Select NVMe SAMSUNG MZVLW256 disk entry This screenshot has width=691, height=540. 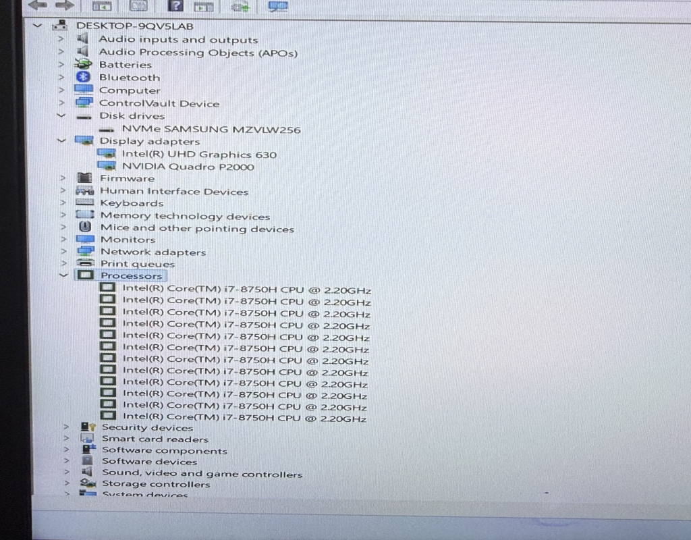pyautogui.click(x=211, y=130)
